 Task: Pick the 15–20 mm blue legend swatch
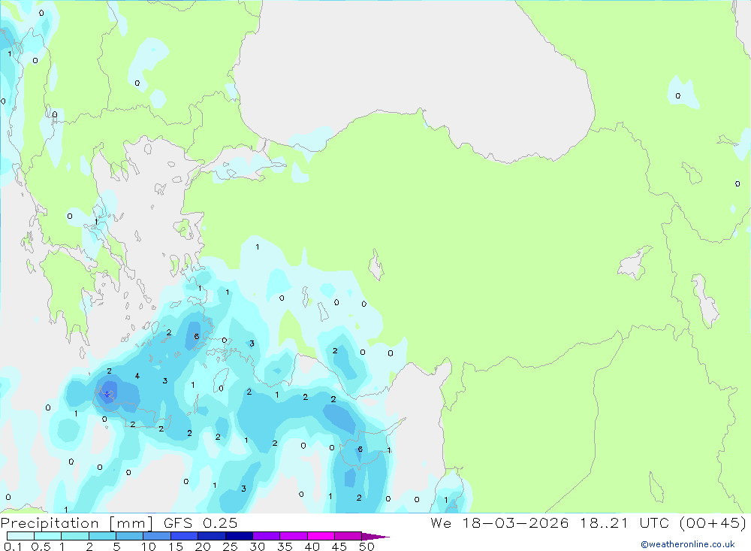pyautogui.click(x=184, y=536)
